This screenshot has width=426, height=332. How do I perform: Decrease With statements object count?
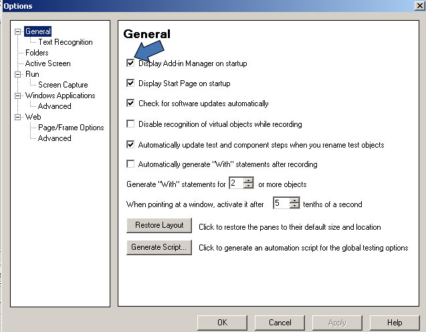click(248, 186)
